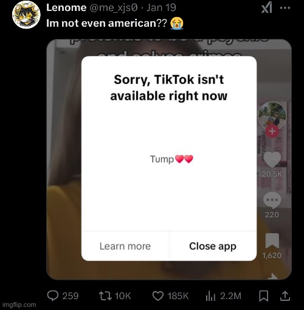Share the tweet via upload arrow icon
This screenshot has height=310, width=304.
click(285, 296)
